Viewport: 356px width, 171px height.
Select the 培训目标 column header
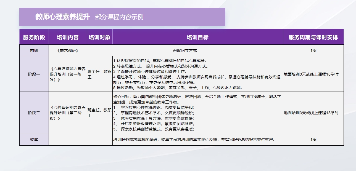(198, 37)
